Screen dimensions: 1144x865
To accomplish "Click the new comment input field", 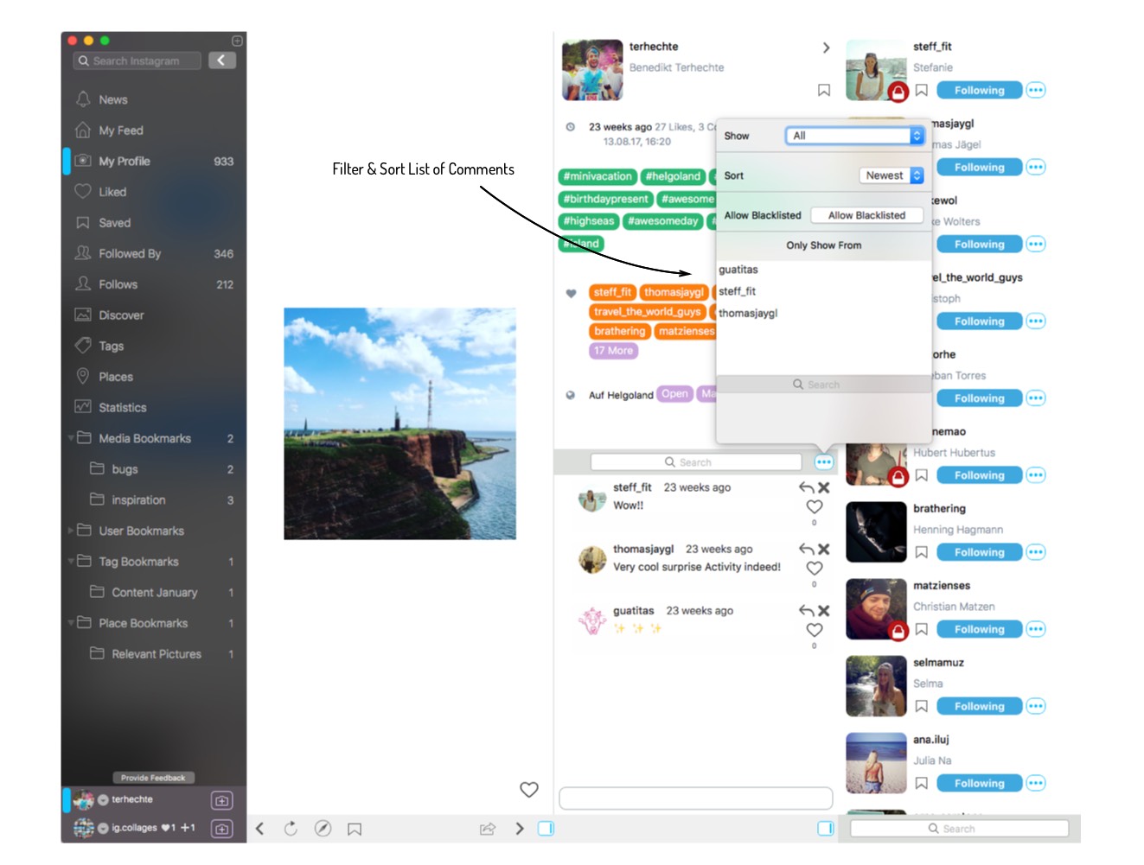I will 696,798.
